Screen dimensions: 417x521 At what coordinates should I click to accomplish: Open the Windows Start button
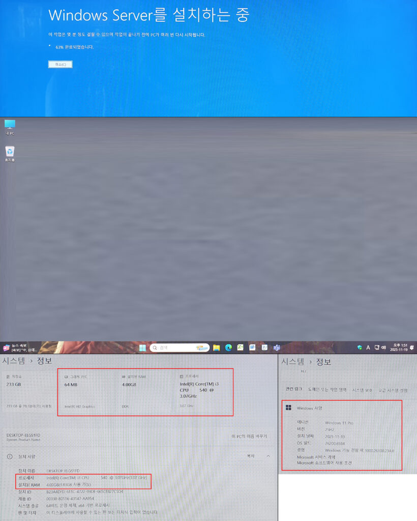[x=142, y=348]
